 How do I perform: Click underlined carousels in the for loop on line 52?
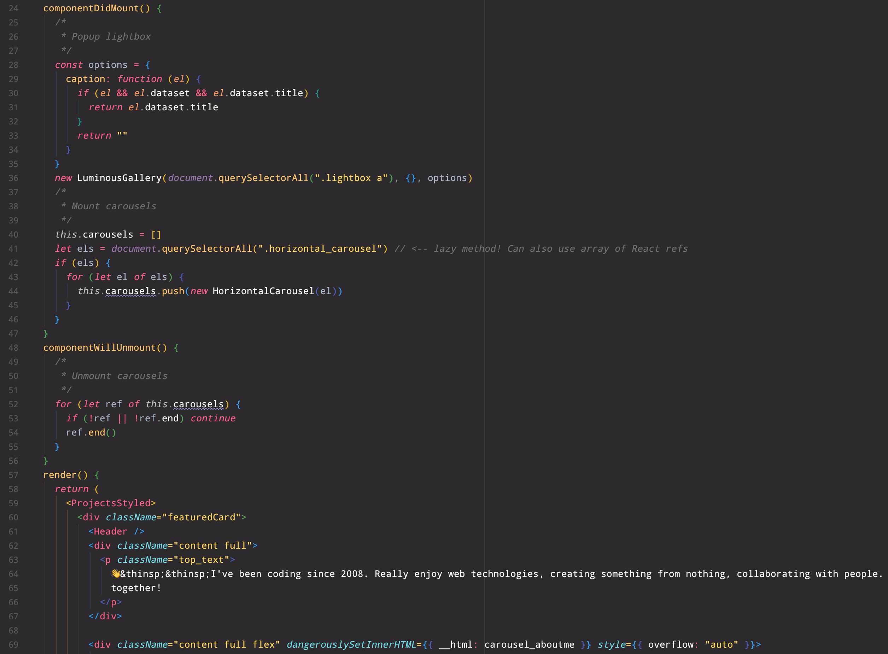click(x=198, y=404)
